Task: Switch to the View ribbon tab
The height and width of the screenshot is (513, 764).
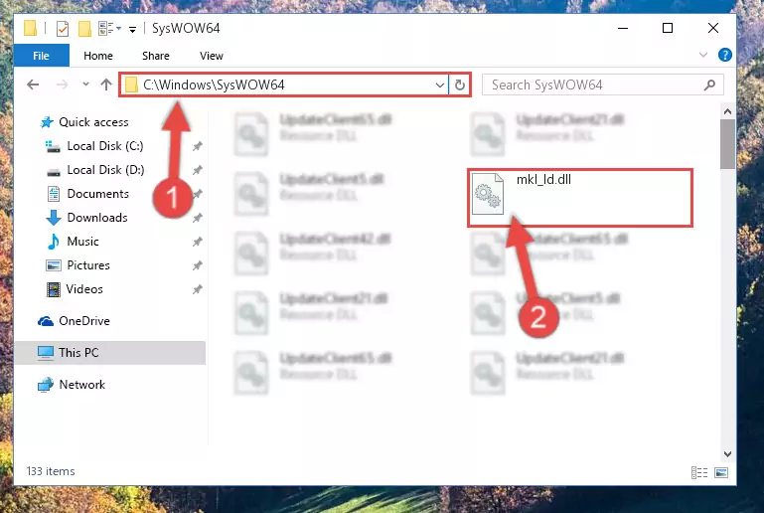Action: [212, 56]
